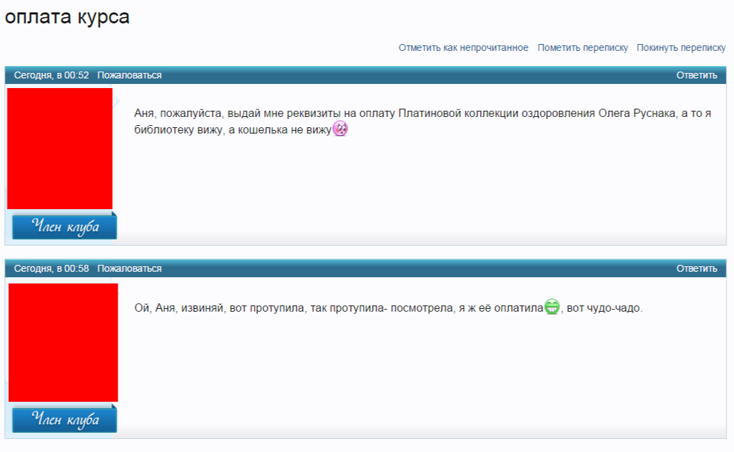
Task: Leave the chat via 'Покинуть переписку'
Action: tap(681, 47)
